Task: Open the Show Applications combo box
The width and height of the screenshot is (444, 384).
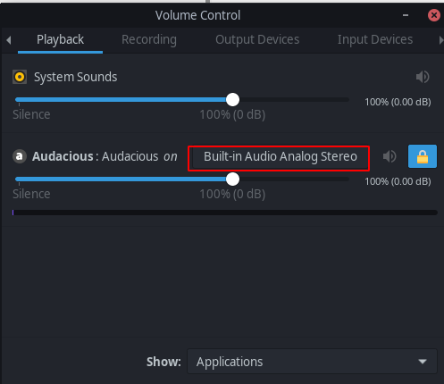Action: point(312,362)
